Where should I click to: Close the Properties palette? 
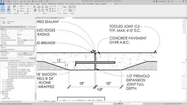pyautogui.click(x=35, y=18)
